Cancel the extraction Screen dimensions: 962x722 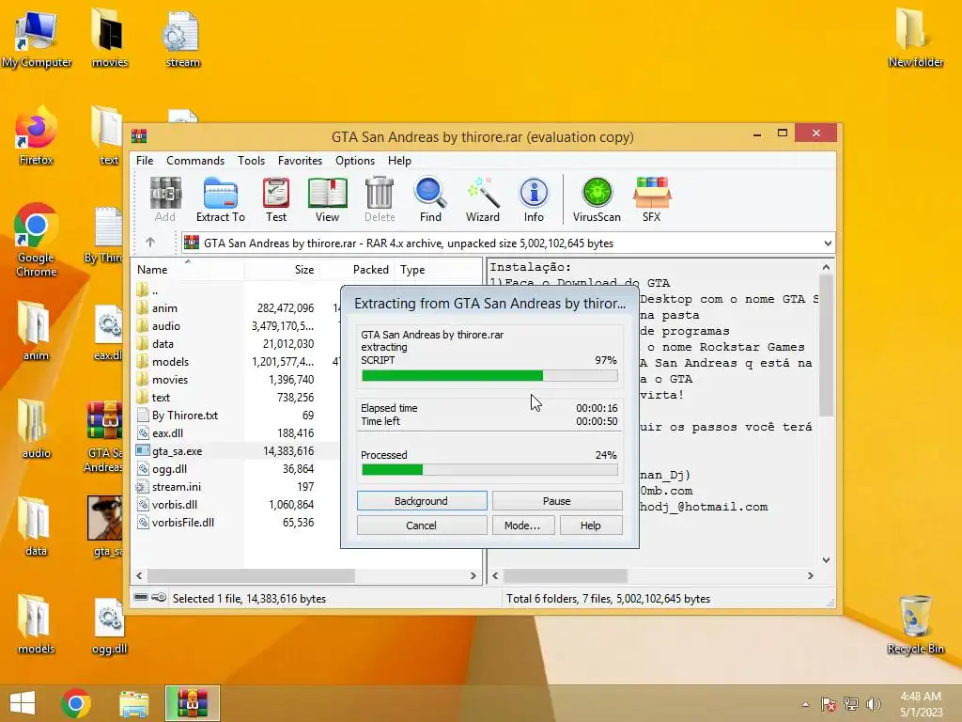click(x=422, y=526)
